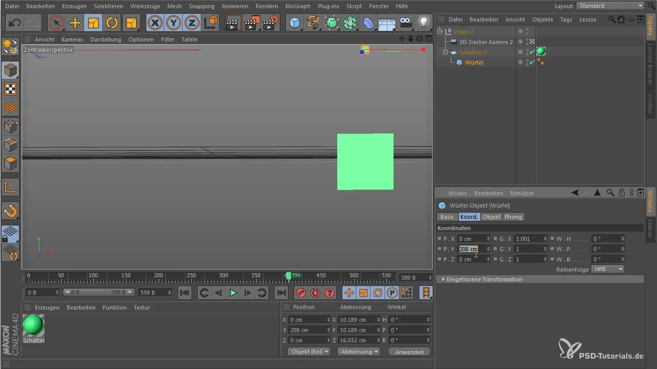Open Reihenfolge HPB dropdown
Viewport: 657px width, 369px height.
click(x=608, y=269)
